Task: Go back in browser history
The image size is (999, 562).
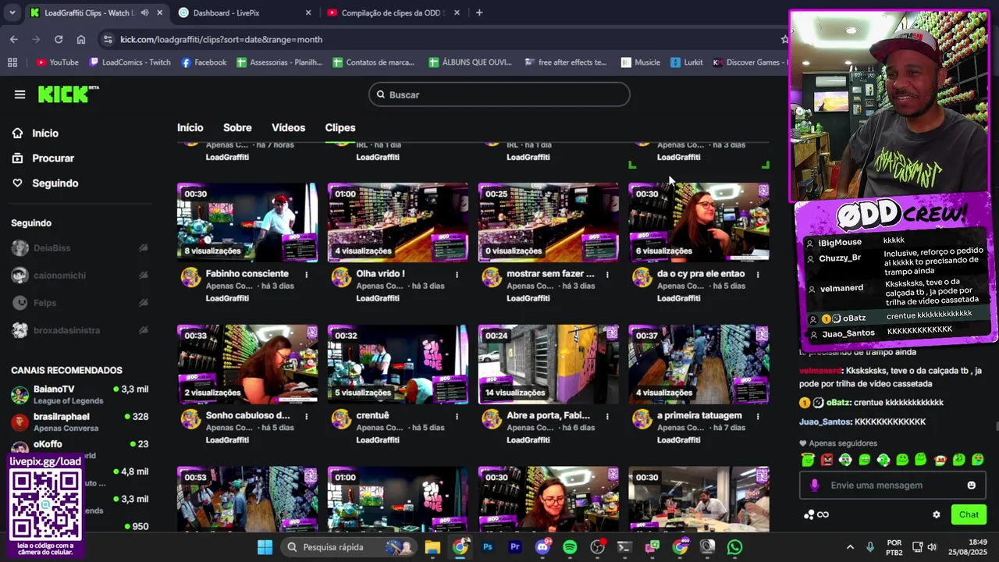Action: coord(14,39)
